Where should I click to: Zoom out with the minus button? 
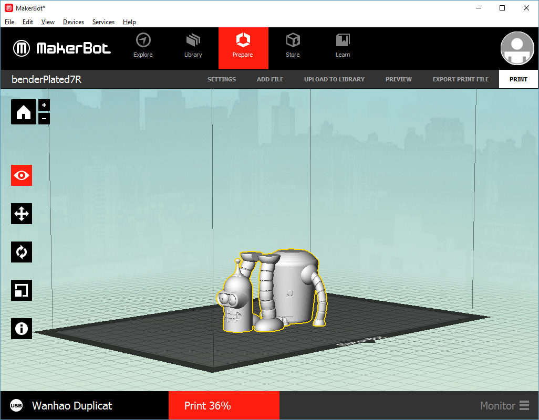point(44,119)
